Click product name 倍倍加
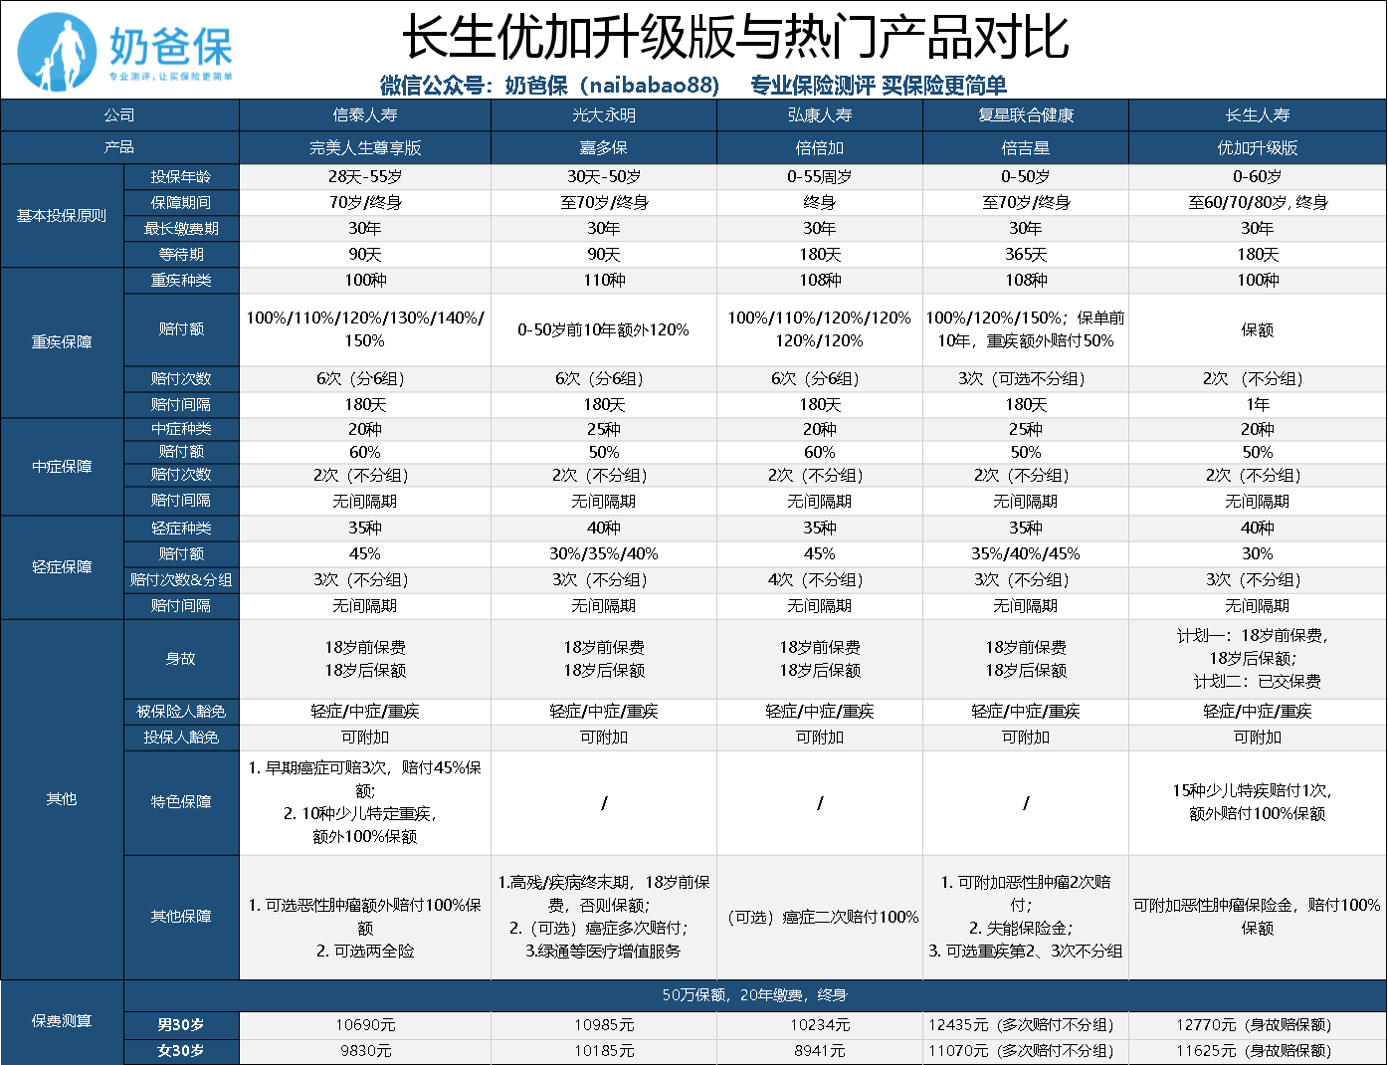1388x1065 pixels. pyautogui.click(x=820, y=147)
